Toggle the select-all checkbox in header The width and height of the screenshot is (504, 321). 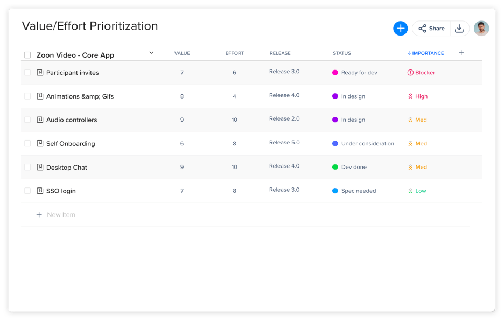coord(27,55)
